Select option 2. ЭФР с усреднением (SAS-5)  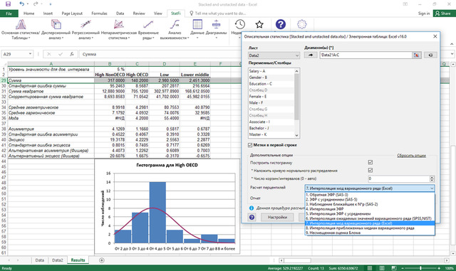pyautogui.click(x=370, y=200)
